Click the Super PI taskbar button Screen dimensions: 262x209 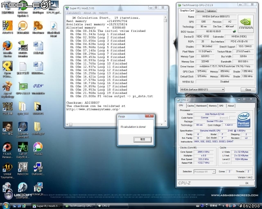[47, 206]
